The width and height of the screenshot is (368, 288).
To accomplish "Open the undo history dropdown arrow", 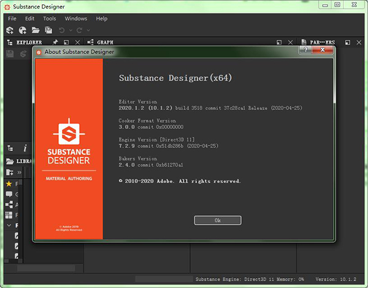I will pyautogui.click(x=71, y=30).
